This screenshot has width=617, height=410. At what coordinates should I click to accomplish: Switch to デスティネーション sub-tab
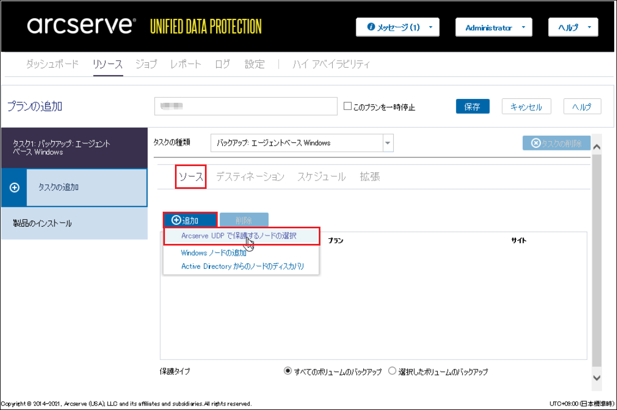pos(250,177)
